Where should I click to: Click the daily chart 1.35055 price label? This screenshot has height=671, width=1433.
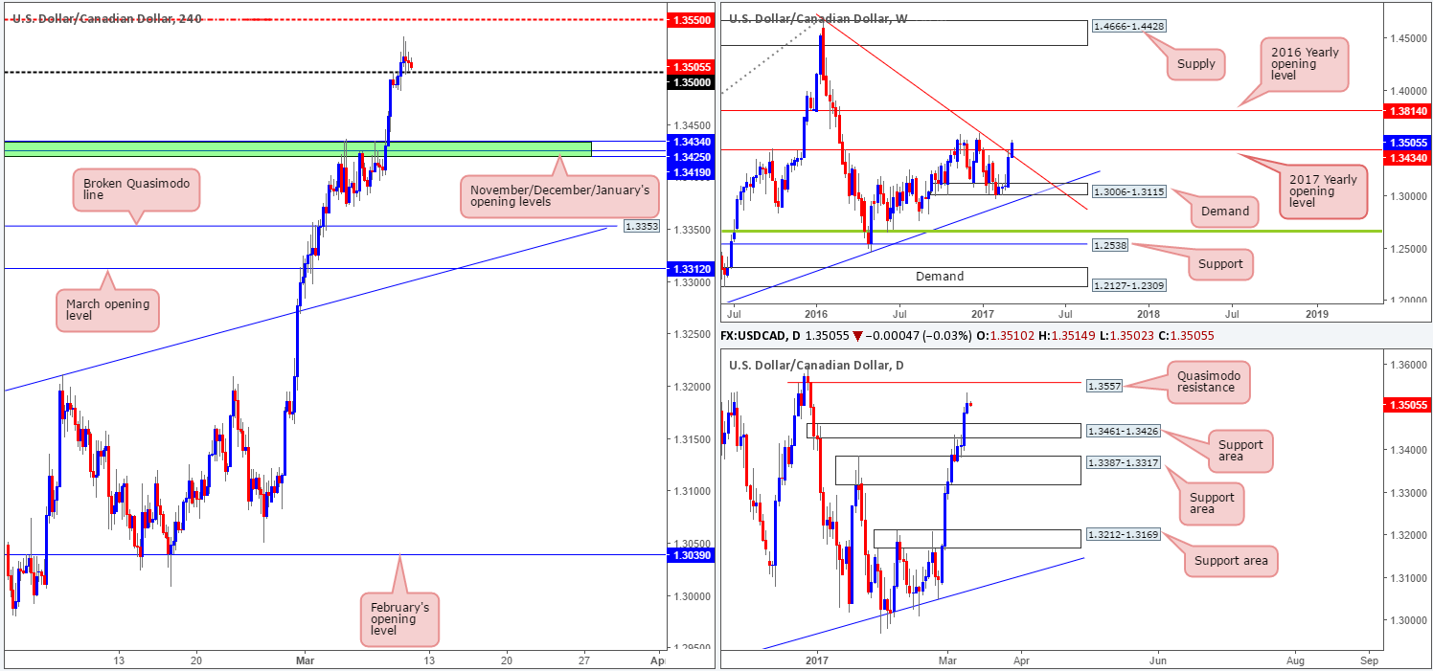[x=1407, y=406]
